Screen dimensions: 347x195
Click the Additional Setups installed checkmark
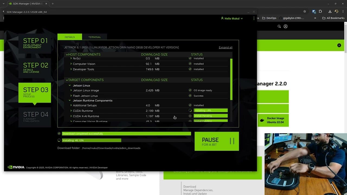coord(190,105)
